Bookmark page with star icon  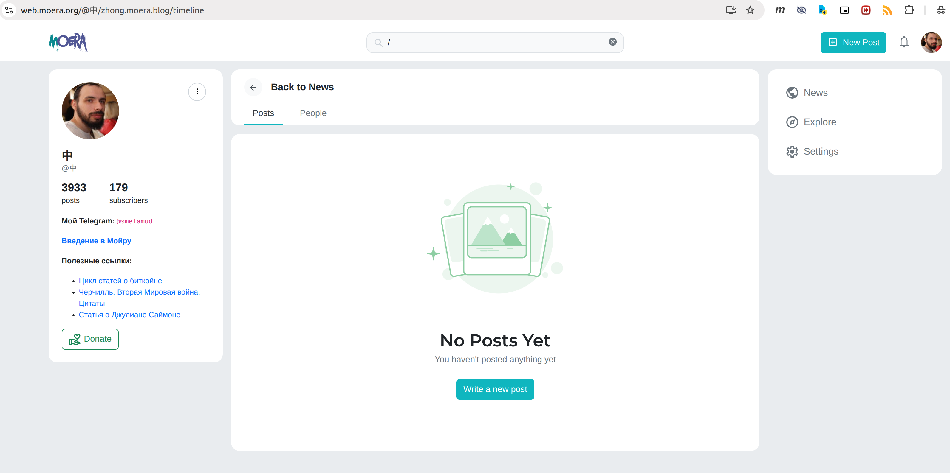pos(750,10)
